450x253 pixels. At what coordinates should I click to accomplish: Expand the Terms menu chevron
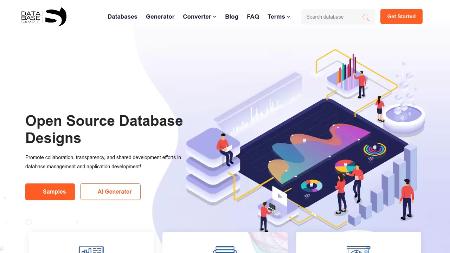pyautogui.click(x=288, y=17)
